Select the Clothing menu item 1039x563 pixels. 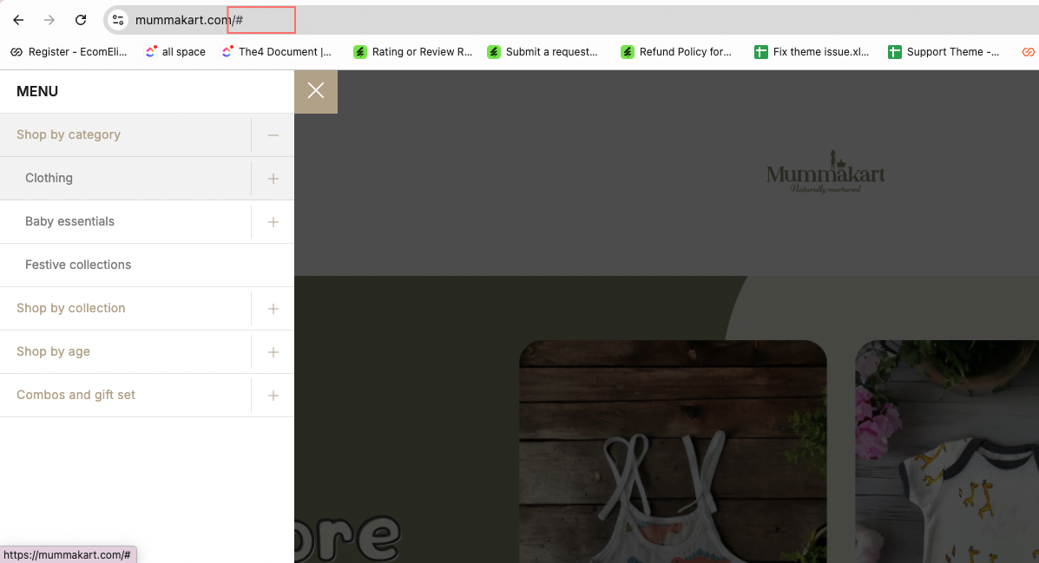click(49, 179)
